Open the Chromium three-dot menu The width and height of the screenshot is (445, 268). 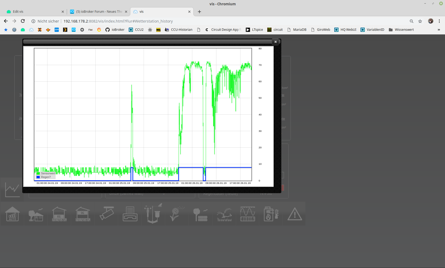[x=439, y=21]
